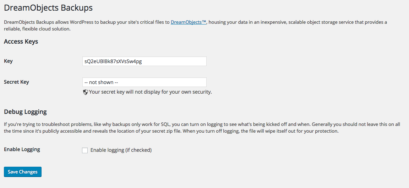Click the shield icon beside the security notice

pos(86,92)
